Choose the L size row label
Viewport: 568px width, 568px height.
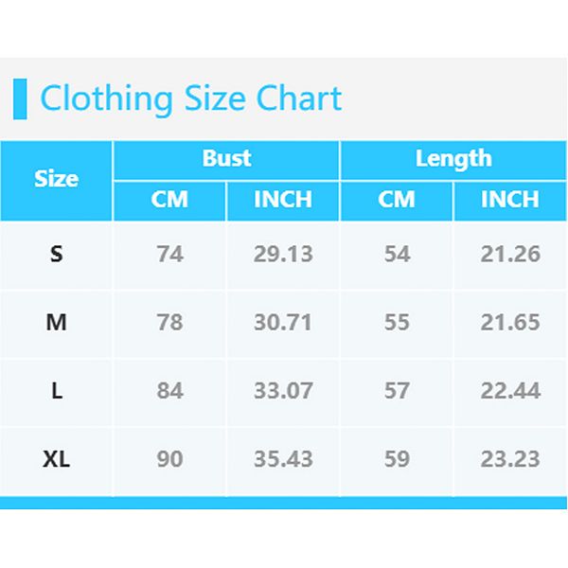[x=57, y=390]
